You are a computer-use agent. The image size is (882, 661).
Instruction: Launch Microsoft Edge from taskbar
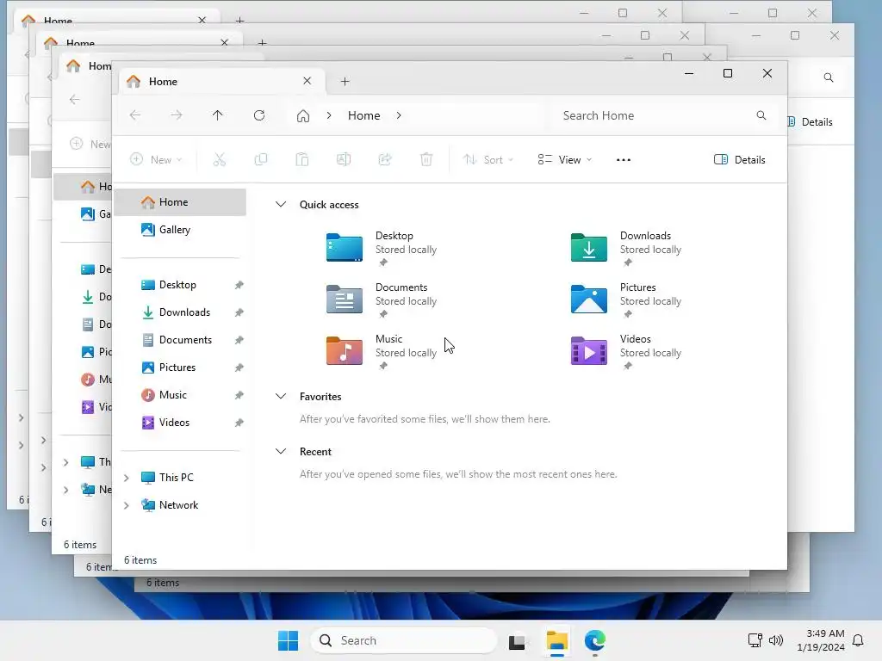click(x=595, y=640)
